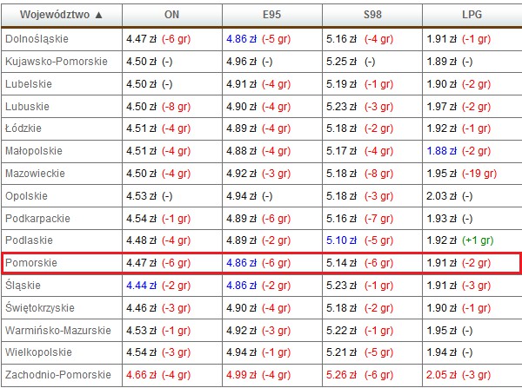
Task: Click the S98 column header
Action: coord(372,15)
